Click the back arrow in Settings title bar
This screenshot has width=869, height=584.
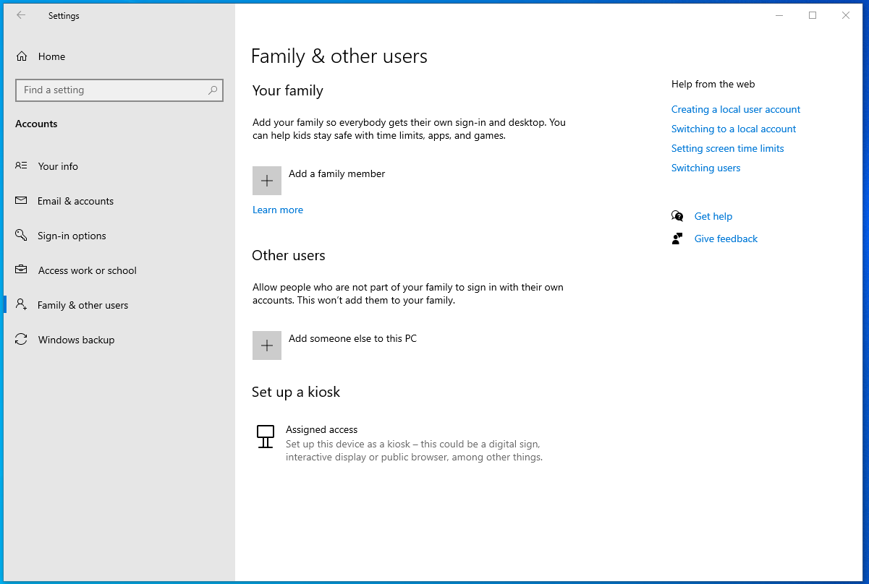click(x=21, y=15)
